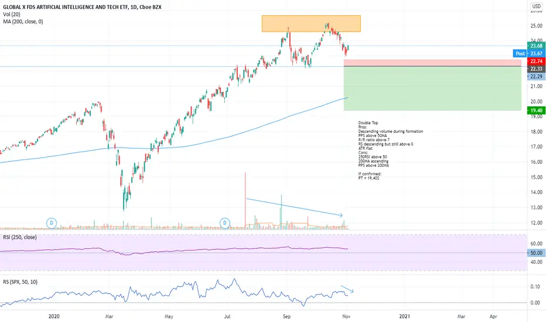Click the 20.00 price axis label
The image size is (546, 322).
[x=536, y=102]
